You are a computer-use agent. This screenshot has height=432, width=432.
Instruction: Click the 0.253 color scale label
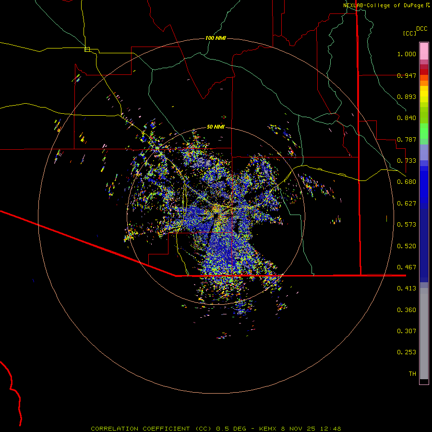click(407, 352)
